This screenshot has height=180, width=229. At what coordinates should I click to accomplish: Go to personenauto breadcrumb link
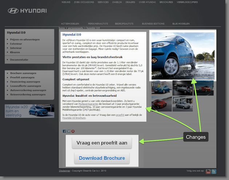point(76,28)
